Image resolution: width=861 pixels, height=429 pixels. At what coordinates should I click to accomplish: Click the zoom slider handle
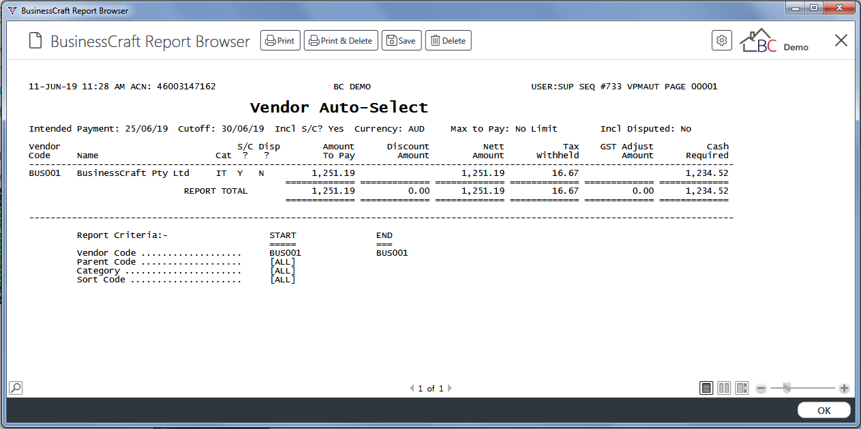(x=787, y=388)
